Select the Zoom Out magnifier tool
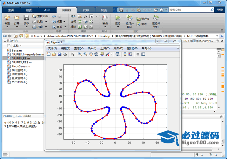227x159 pixels. tap(85, 54)
